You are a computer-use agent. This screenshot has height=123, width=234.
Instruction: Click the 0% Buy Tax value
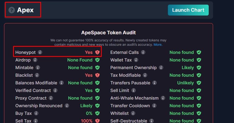(89, 113)
